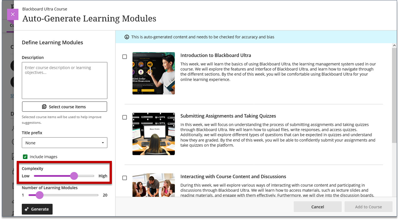Click the Description text field
This screenshot has width=399, height=220.
pyautogui.click(x=65, y=80)
